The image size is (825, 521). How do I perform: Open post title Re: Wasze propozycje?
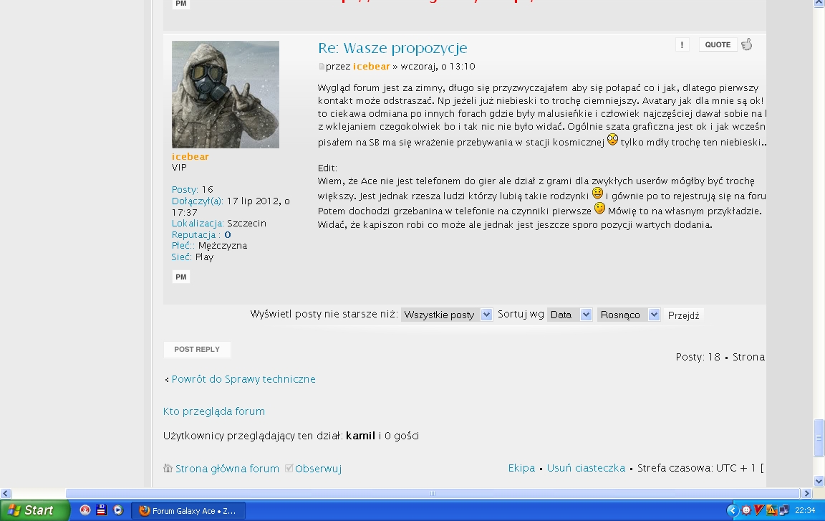point(392,48)
